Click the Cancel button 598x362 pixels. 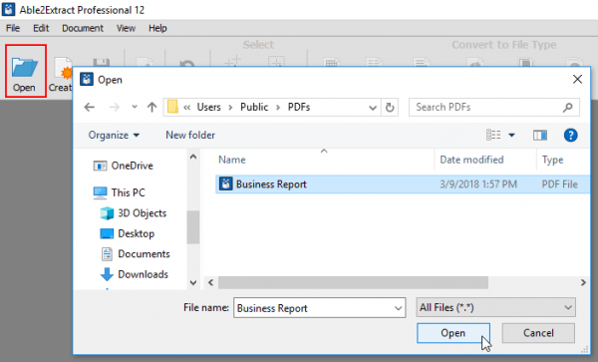tap(538, 333)
